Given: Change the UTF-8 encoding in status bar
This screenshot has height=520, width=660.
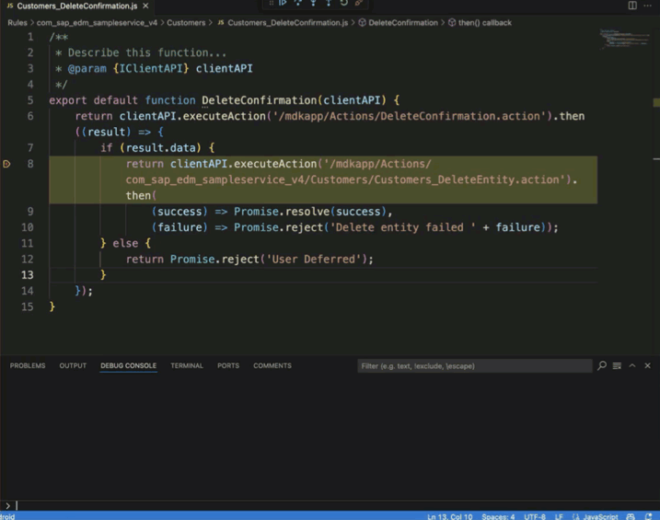Looking at the screenshot, I should pos(535,516).
